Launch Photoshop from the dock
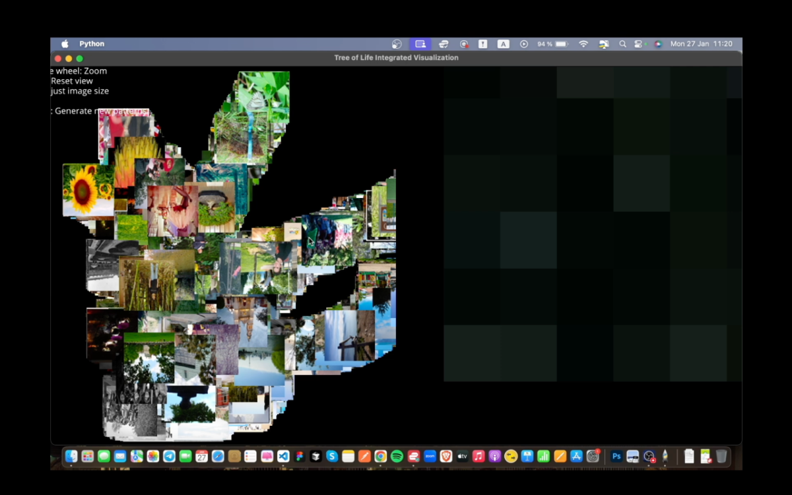Image resolution: width=792 pixels, height=495 pixels. [x=616, y=456]
